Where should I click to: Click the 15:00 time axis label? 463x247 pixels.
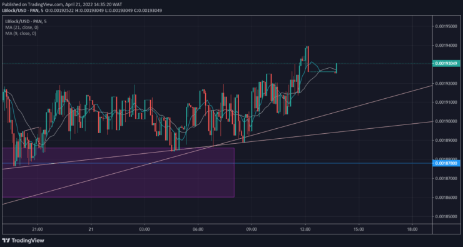pyautogui.click(x=359, y=229)
